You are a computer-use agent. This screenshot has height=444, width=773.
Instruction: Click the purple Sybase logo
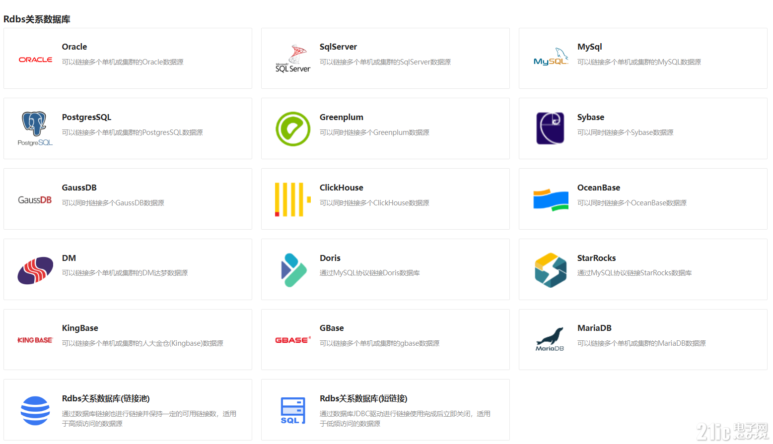(x=550, y=128)
